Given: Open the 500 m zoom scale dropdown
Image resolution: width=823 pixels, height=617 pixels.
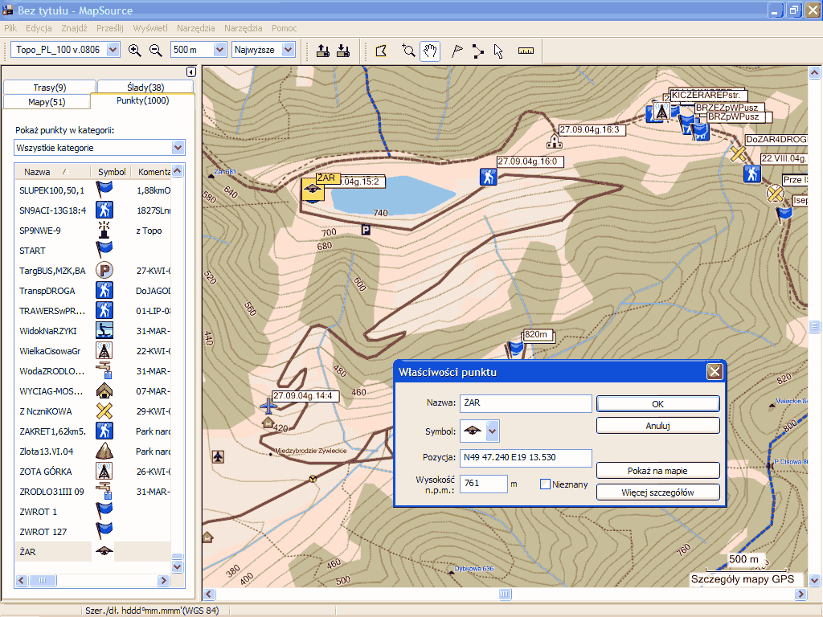Looking at the screenshot, I should pyautogui.click(x=220, y=50).
